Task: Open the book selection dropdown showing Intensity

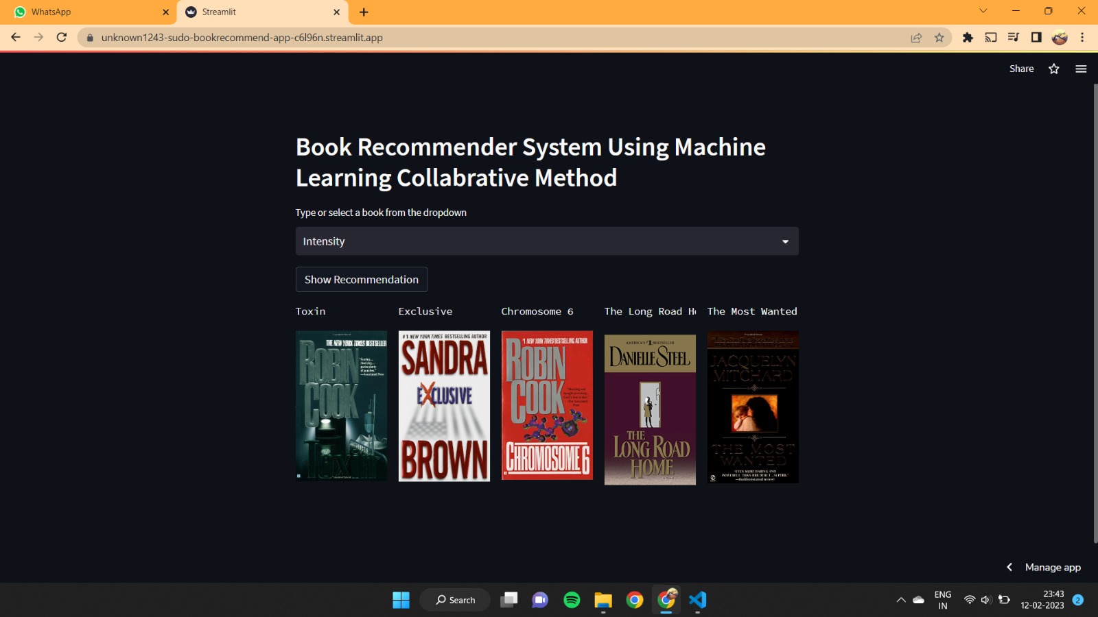Action: click(547, 241)
